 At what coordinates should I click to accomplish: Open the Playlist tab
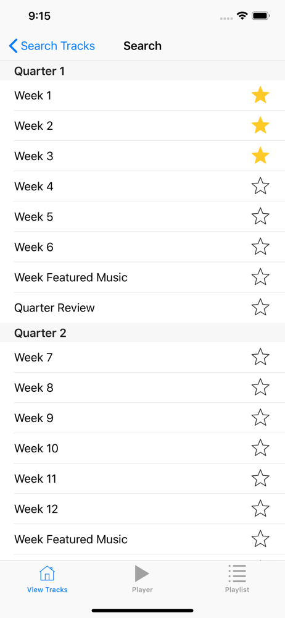237,579
